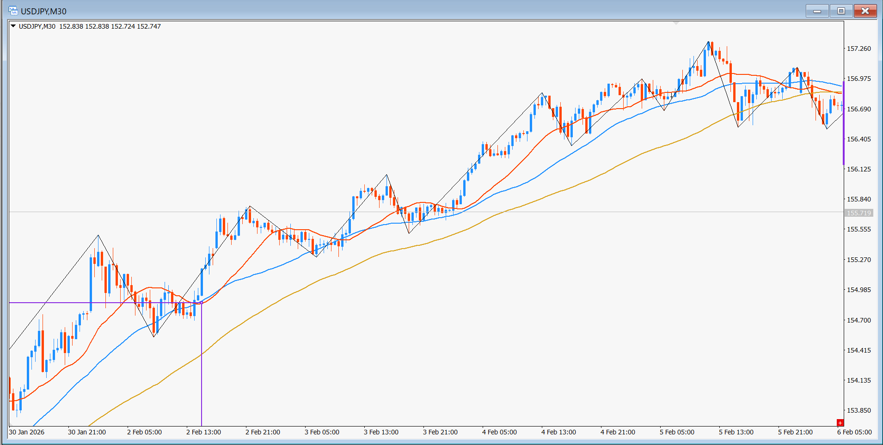
Task: Expand the black triangle next to USDJPY,M30
Action: pos(13,26)
